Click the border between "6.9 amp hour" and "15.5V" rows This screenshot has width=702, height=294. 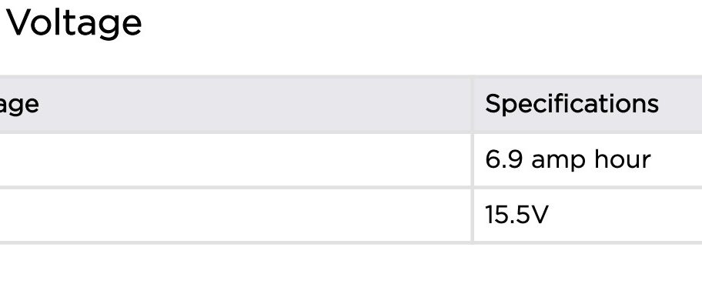351,188
